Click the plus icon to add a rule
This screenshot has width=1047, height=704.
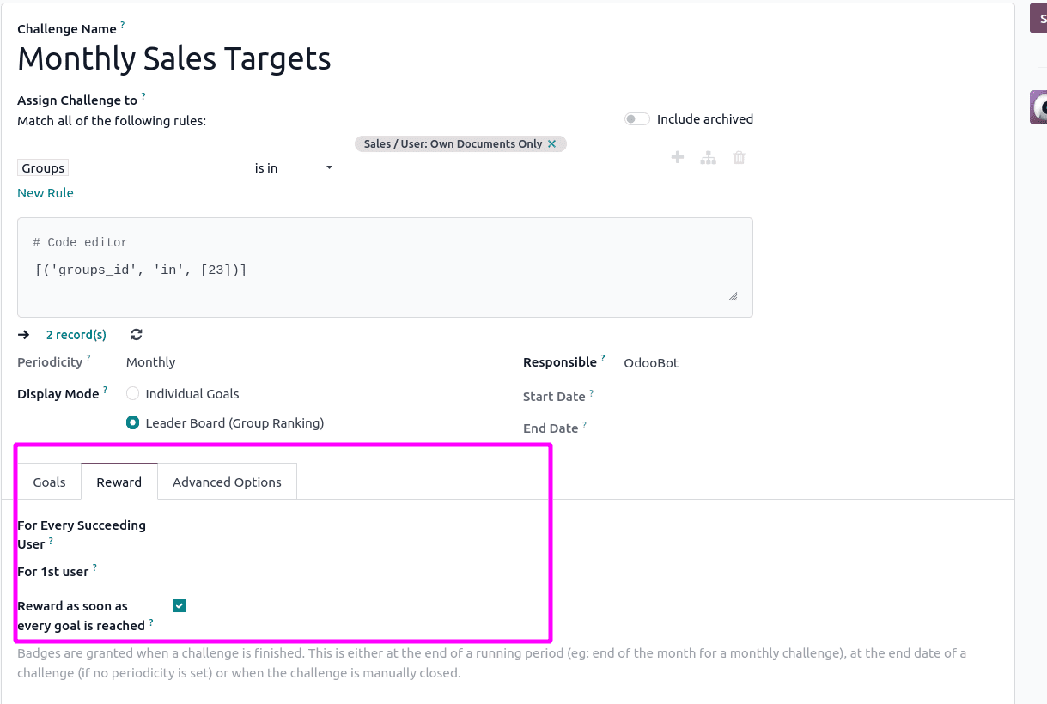click(x=677, y=157)
